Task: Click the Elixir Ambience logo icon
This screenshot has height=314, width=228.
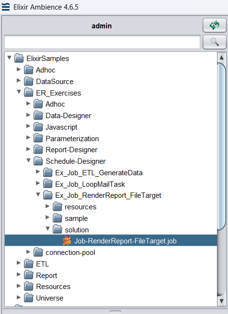Action: pyautogui.click(x=6, y=7)
